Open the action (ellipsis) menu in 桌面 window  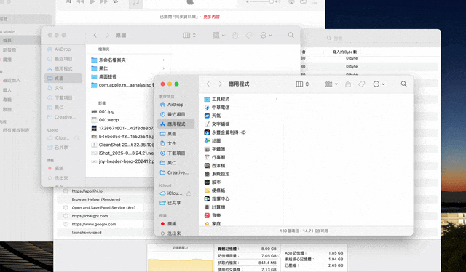pyautogui.click(x=266, y=36)
